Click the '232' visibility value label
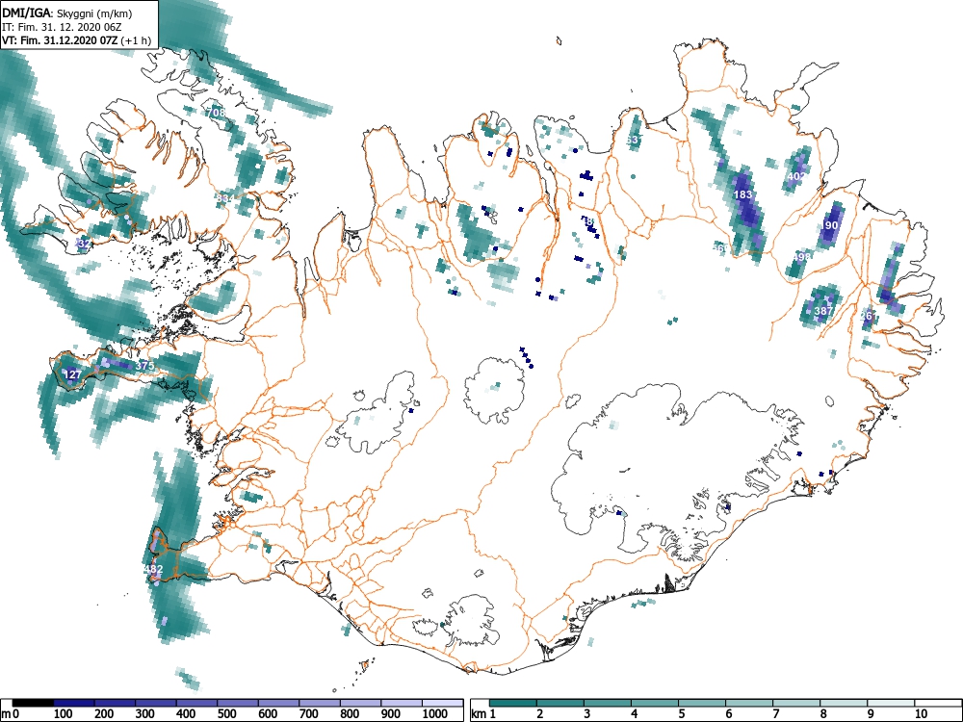Screen dimensions: 963x722 tap(82, 244)
